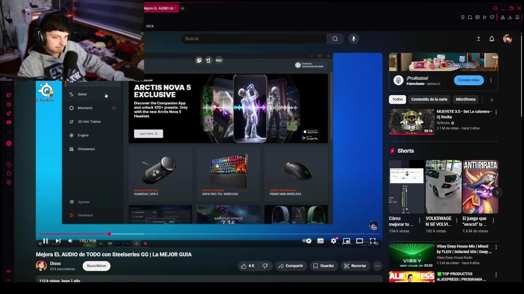Switch to theater mode
The height and width of the screenshot is (294, 524).
click(359, 241)
